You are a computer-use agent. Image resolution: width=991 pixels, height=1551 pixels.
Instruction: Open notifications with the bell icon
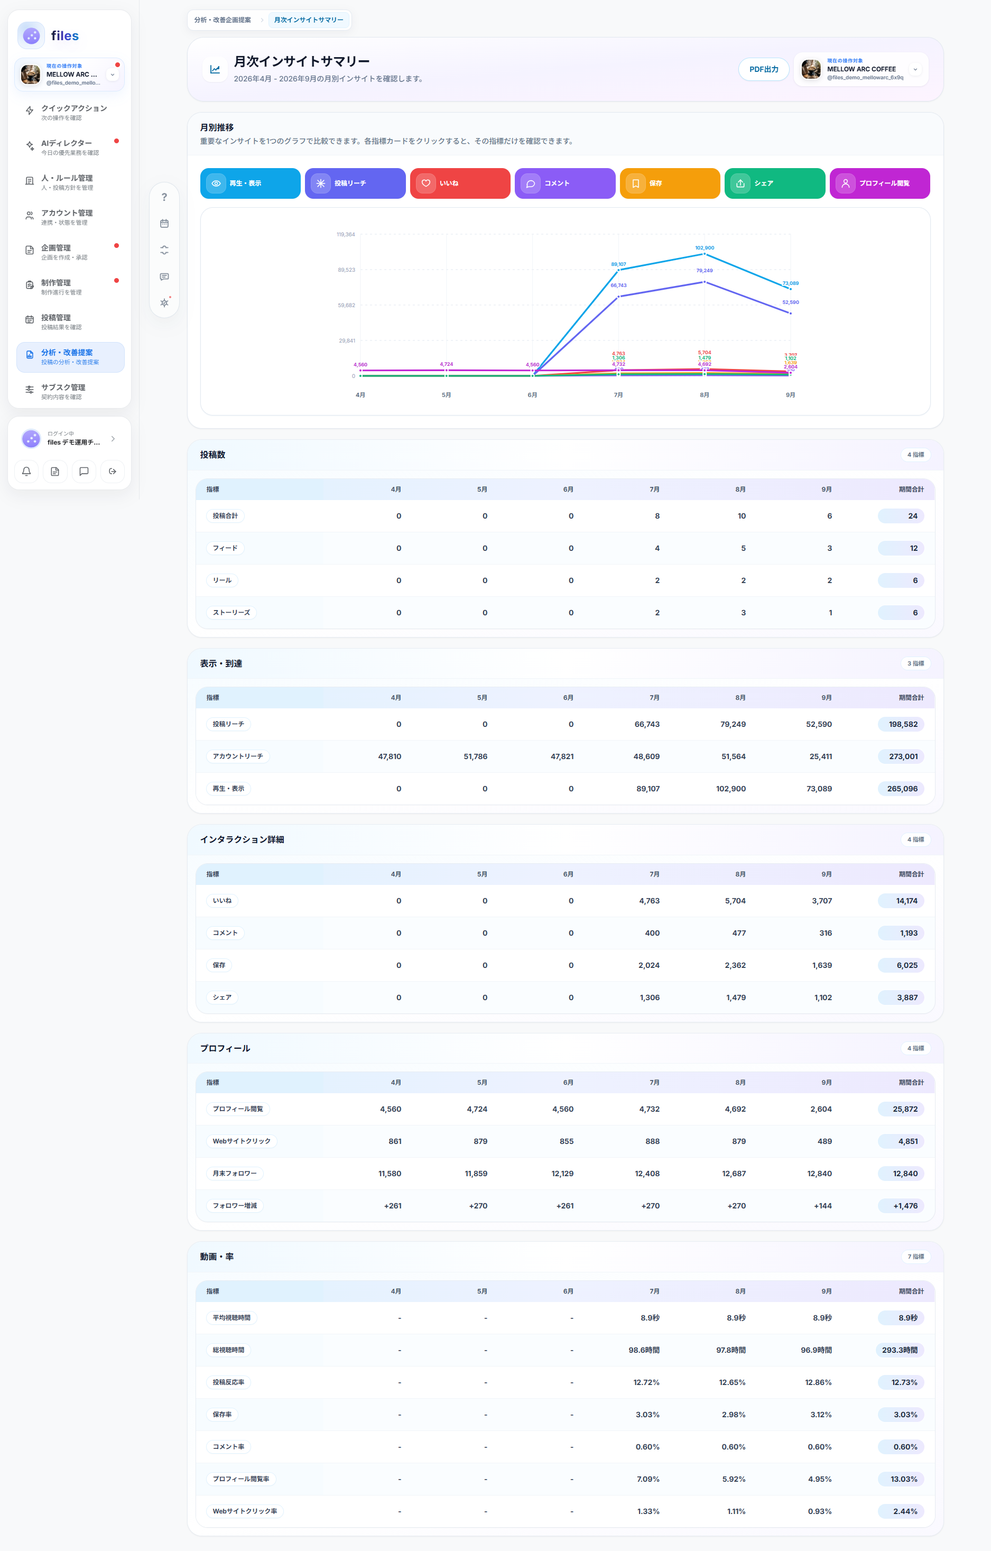(26, 472)
